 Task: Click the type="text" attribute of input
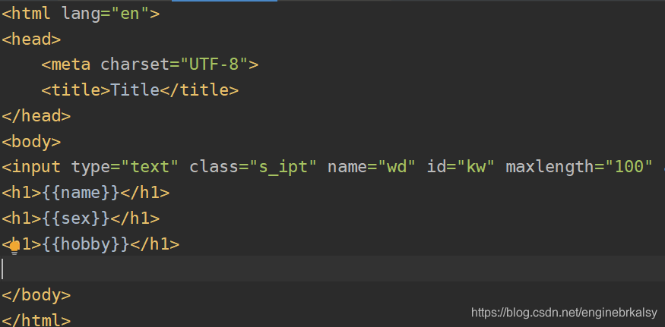click(125, 167)
